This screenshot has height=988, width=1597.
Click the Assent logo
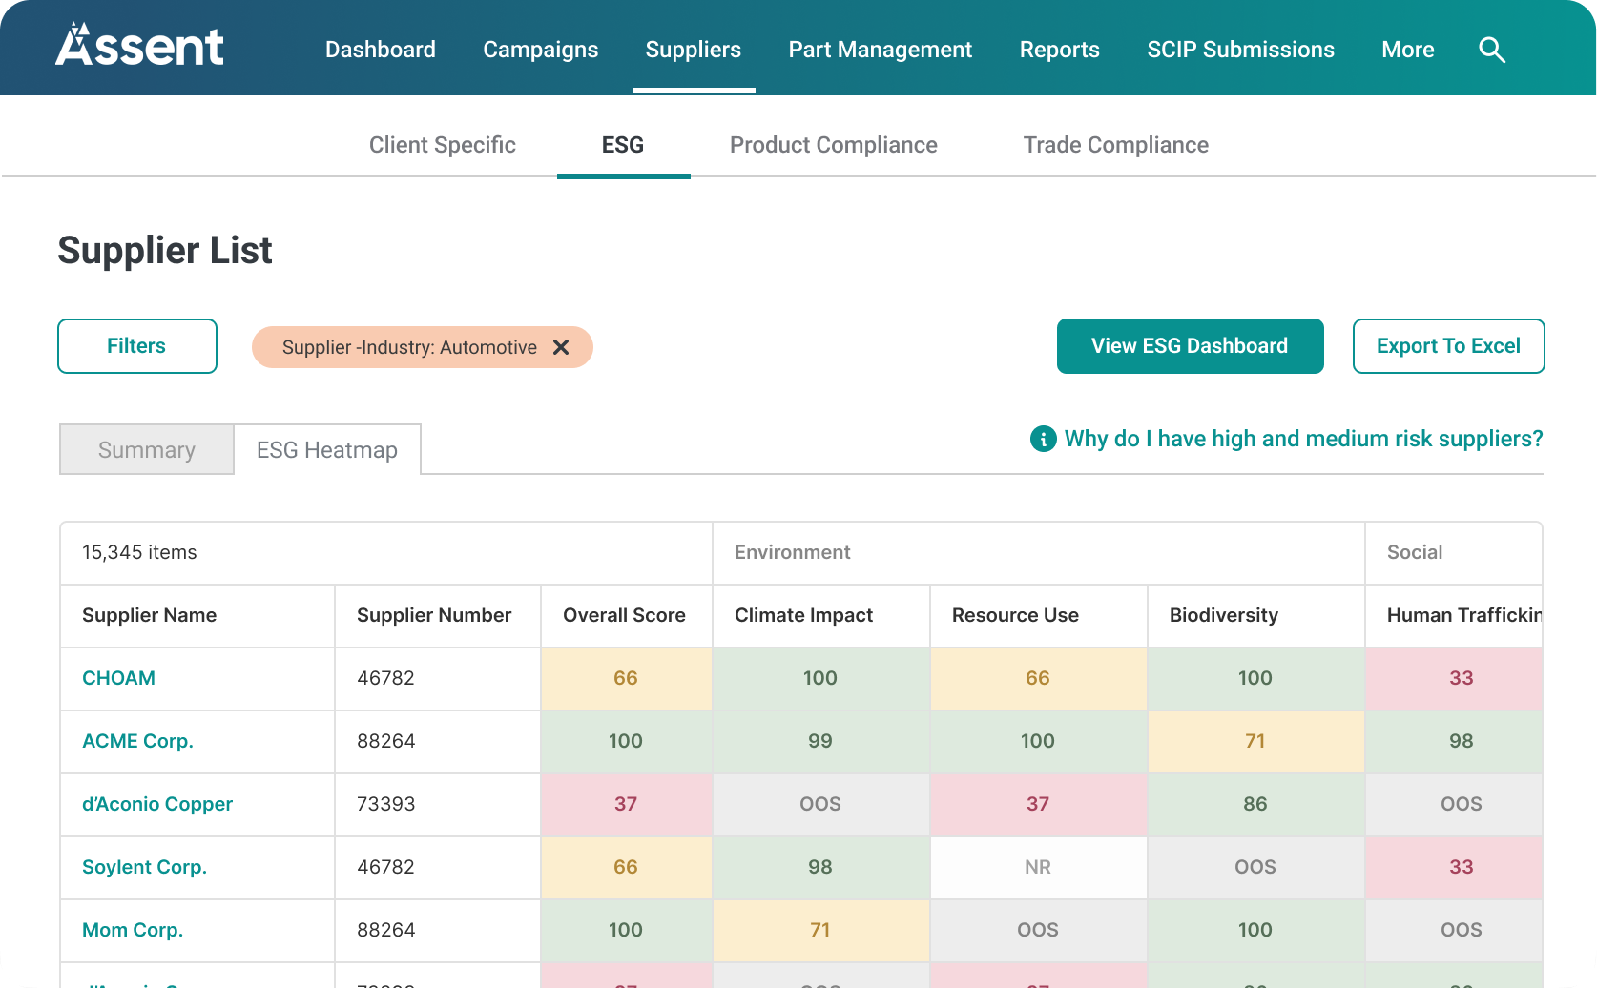pyautogui.click(x=139, y=44)
